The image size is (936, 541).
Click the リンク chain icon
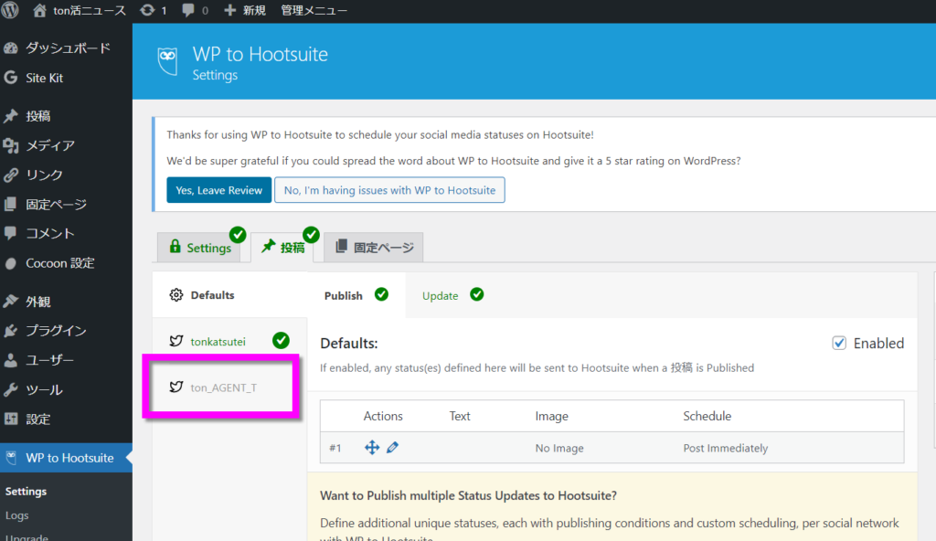pyautogui.click(x=11, y=175)
